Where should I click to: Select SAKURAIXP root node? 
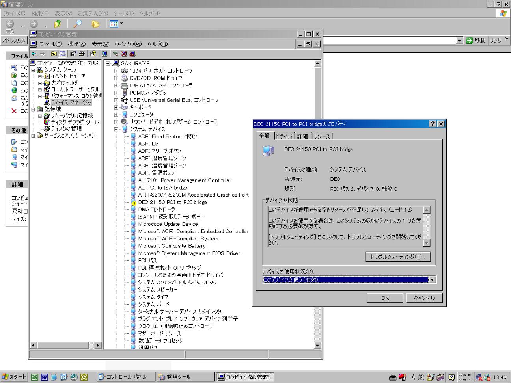click(x=135, y=63)
